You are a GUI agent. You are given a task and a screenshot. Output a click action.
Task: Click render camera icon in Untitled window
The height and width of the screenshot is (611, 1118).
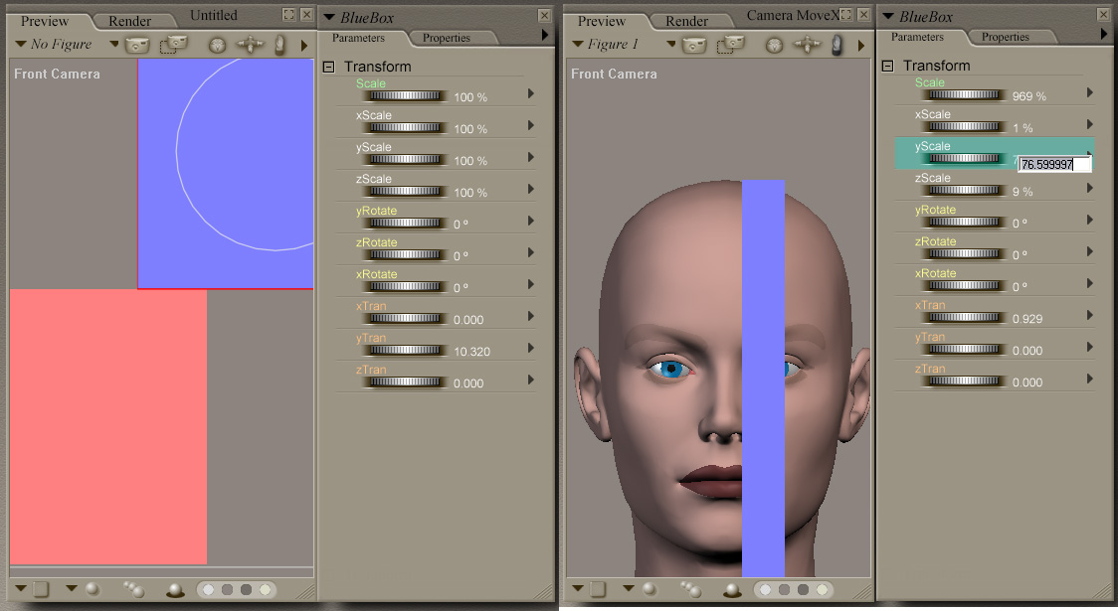pos(137,45)
